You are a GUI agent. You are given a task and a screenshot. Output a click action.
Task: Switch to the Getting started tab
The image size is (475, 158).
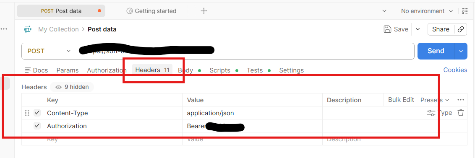pos(151,11)
